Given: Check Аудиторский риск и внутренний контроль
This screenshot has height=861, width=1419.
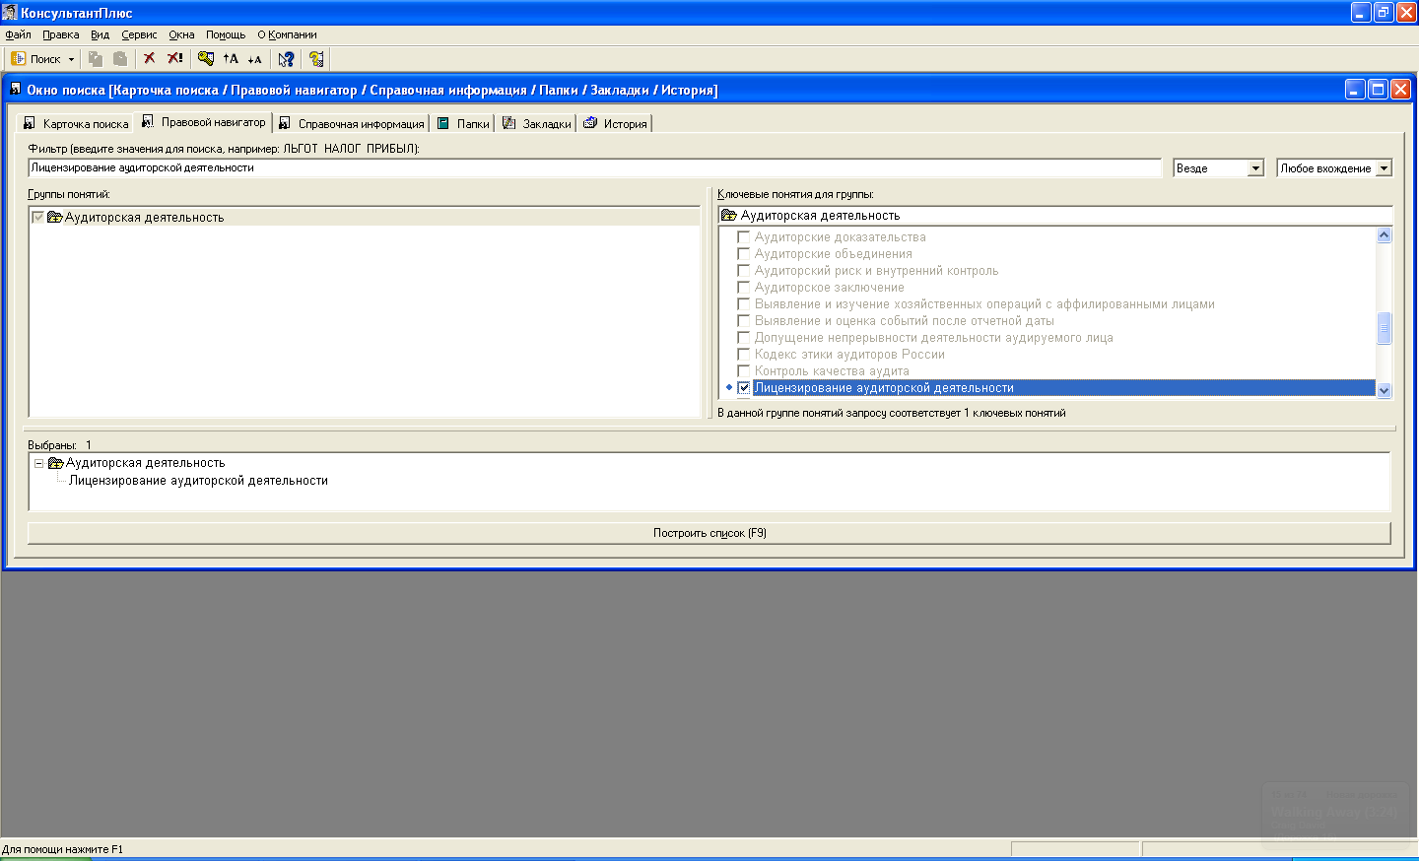Looking at the screenshot, I should point(744,271).
